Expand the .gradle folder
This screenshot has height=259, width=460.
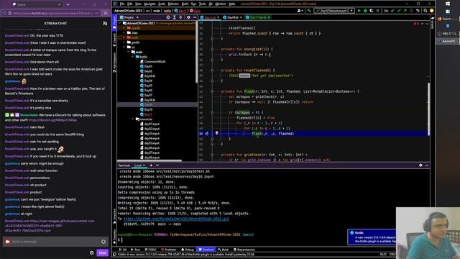point(124,28)
